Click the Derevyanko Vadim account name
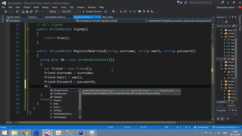Viewport: 242px width, 136px height. tap(225, 7)
